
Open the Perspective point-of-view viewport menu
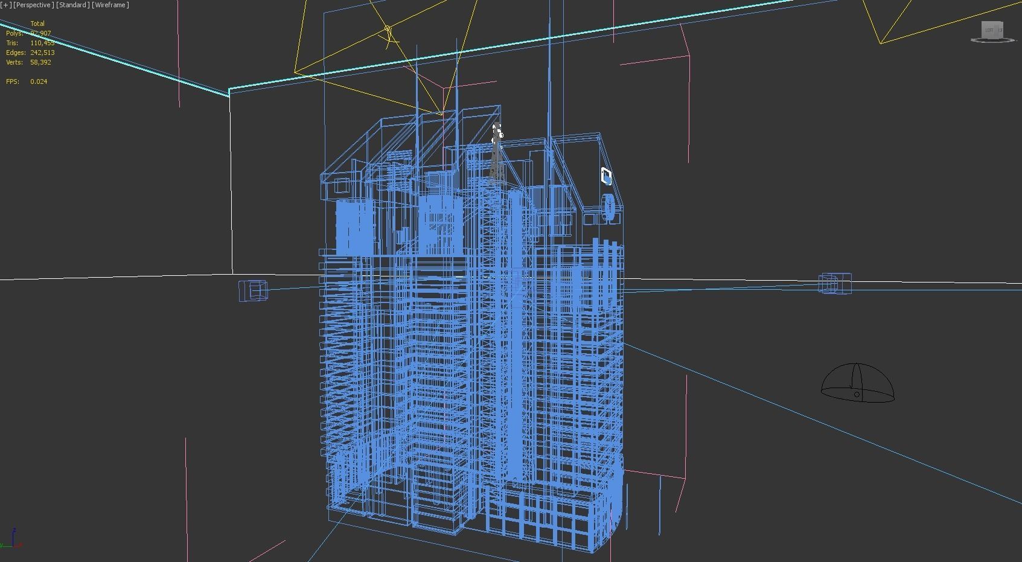[34, 5]
